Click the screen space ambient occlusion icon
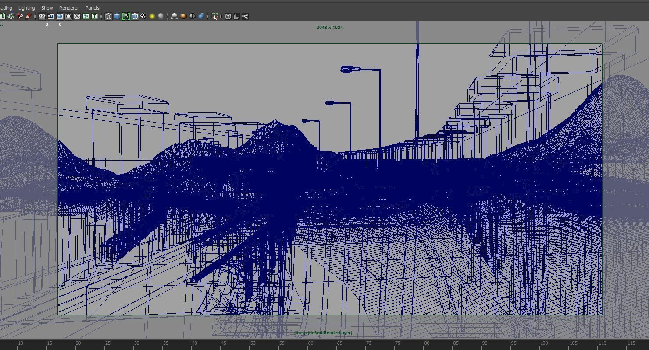The image size is (649, 350). coord(175,16)
